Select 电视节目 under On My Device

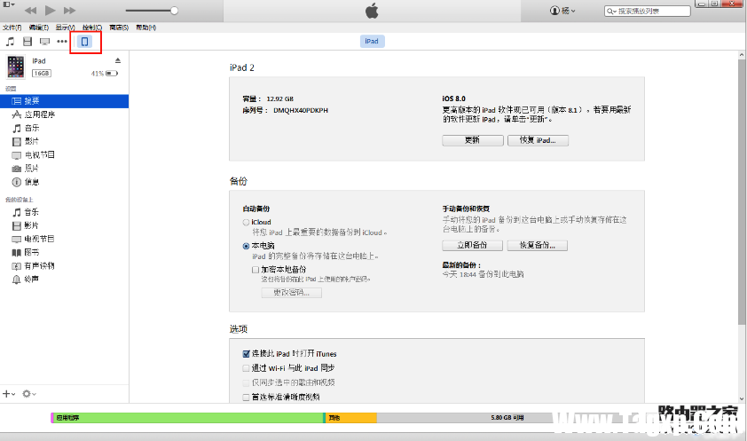(64, 239)
